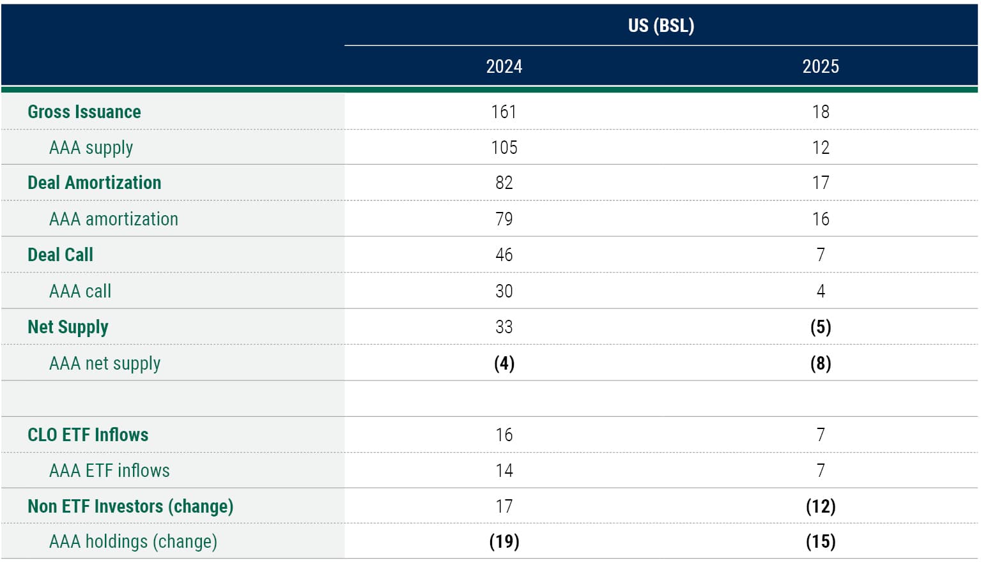Image resolution: width=981 pixels, height=565 pixels.
Task: Select the Gross Issuance row label
Action: [x=84, y=112]
